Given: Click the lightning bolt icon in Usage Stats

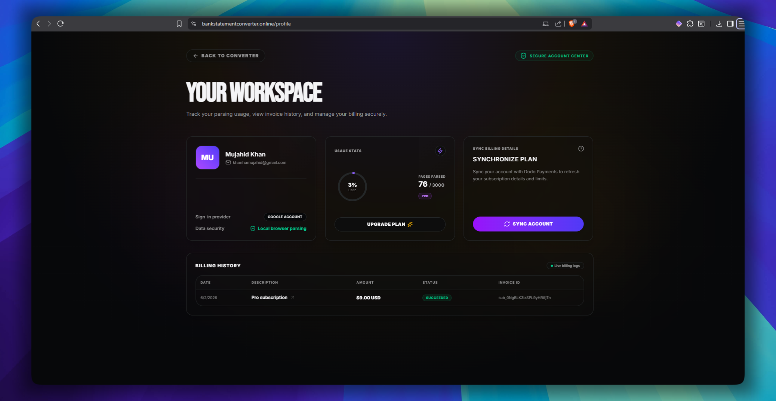Looking at the screenshot, I should point(440,151).
